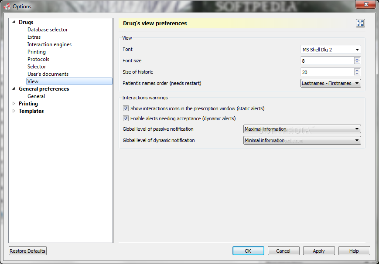Click the Options window app icon
The image size is (379, 264).
coord(7,6)
